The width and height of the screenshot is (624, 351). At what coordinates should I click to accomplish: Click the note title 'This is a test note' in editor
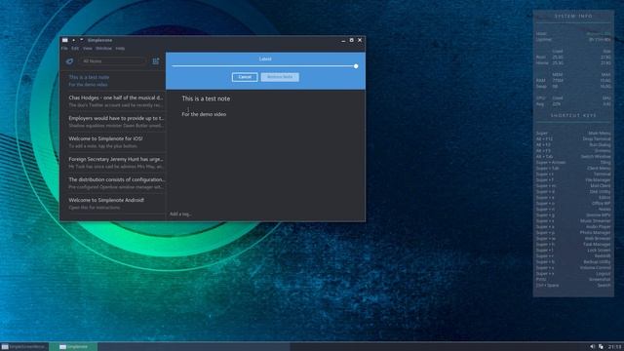[206, 98]
